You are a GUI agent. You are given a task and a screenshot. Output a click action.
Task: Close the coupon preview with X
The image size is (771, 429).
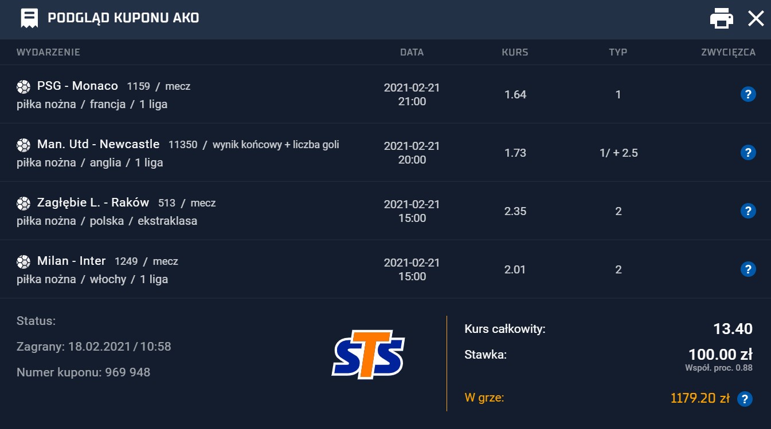[756, 18]
